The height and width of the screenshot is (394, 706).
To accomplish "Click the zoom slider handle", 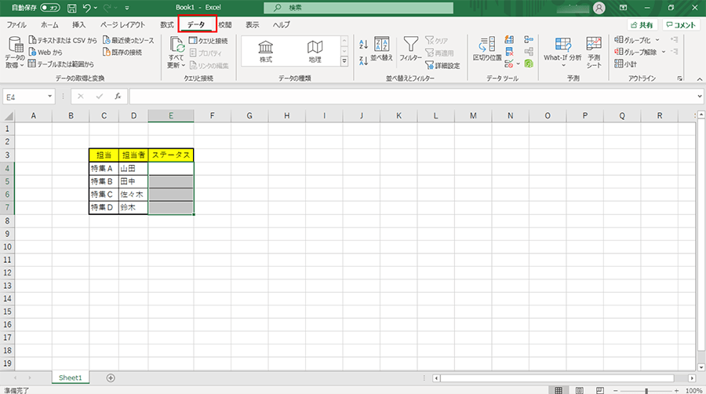I will pyautogui.click(x=646, y=391).
